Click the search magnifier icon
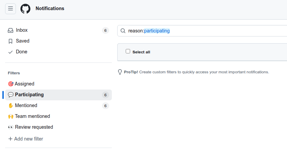This screenshot has width=287, height=150. (x=123, y=31)
